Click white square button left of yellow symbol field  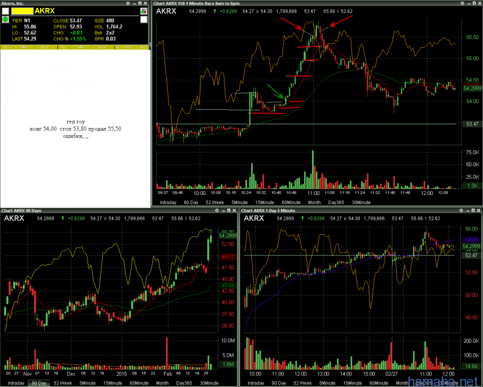(x=5, y=11)
